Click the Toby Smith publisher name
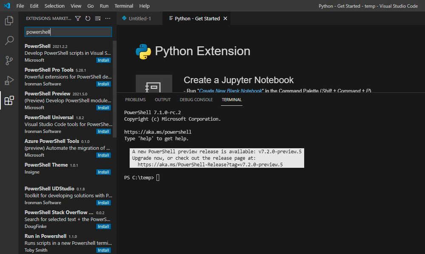Screen dimensions: 425x254 click(36, 250)
